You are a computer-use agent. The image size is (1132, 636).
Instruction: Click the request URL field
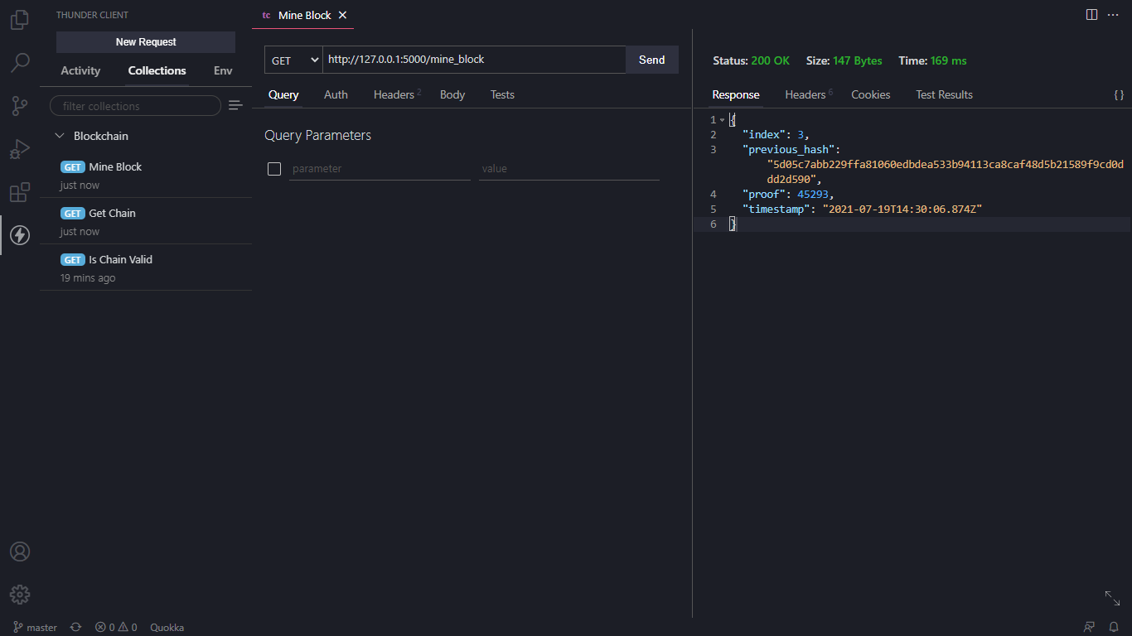[x=475, y=60]
